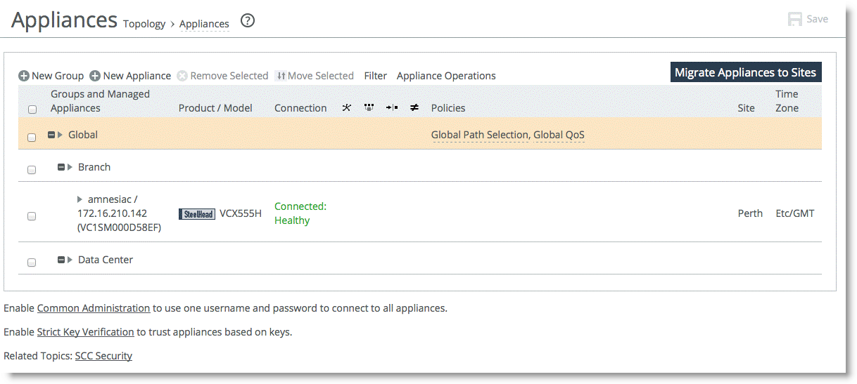Click the Remove Selected x icon

click(182, 76)
